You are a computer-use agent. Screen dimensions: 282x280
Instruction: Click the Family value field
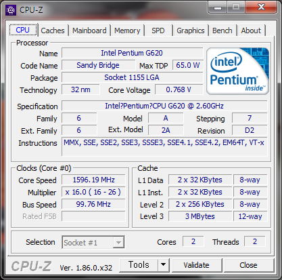pos(79,118)
